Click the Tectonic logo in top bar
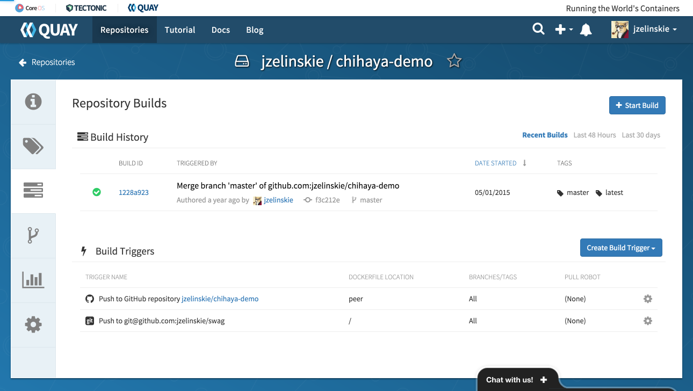Image resolution: width=693 pixels, height=391 pixels. point(86,8)
